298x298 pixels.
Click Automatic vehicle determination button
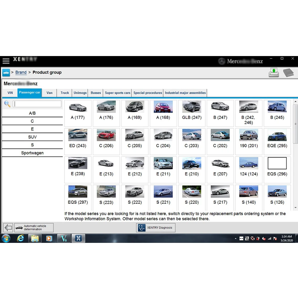[x=34, y=227]
